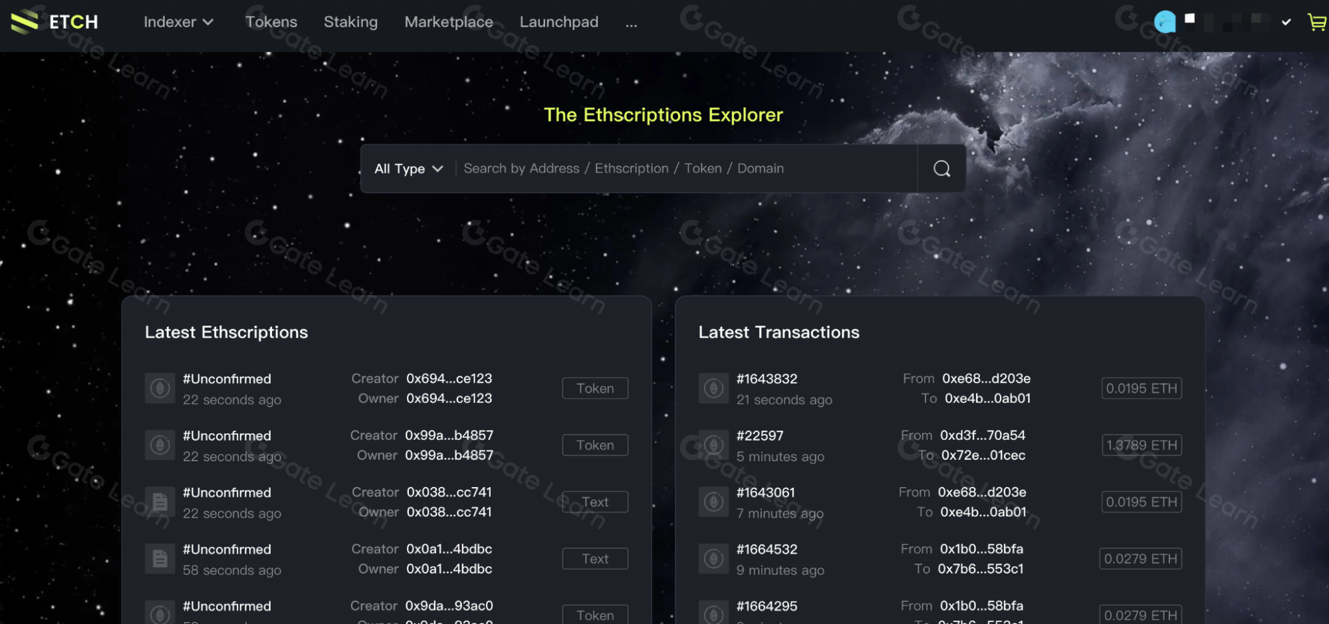The width and height of the screenshot is (1329, 624).
Task: Open transaction #1643061 link
Action: tap(765, 492)
